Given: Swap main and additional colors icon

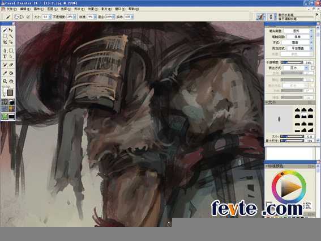Looking at the screenshot, I should (4, 96).
